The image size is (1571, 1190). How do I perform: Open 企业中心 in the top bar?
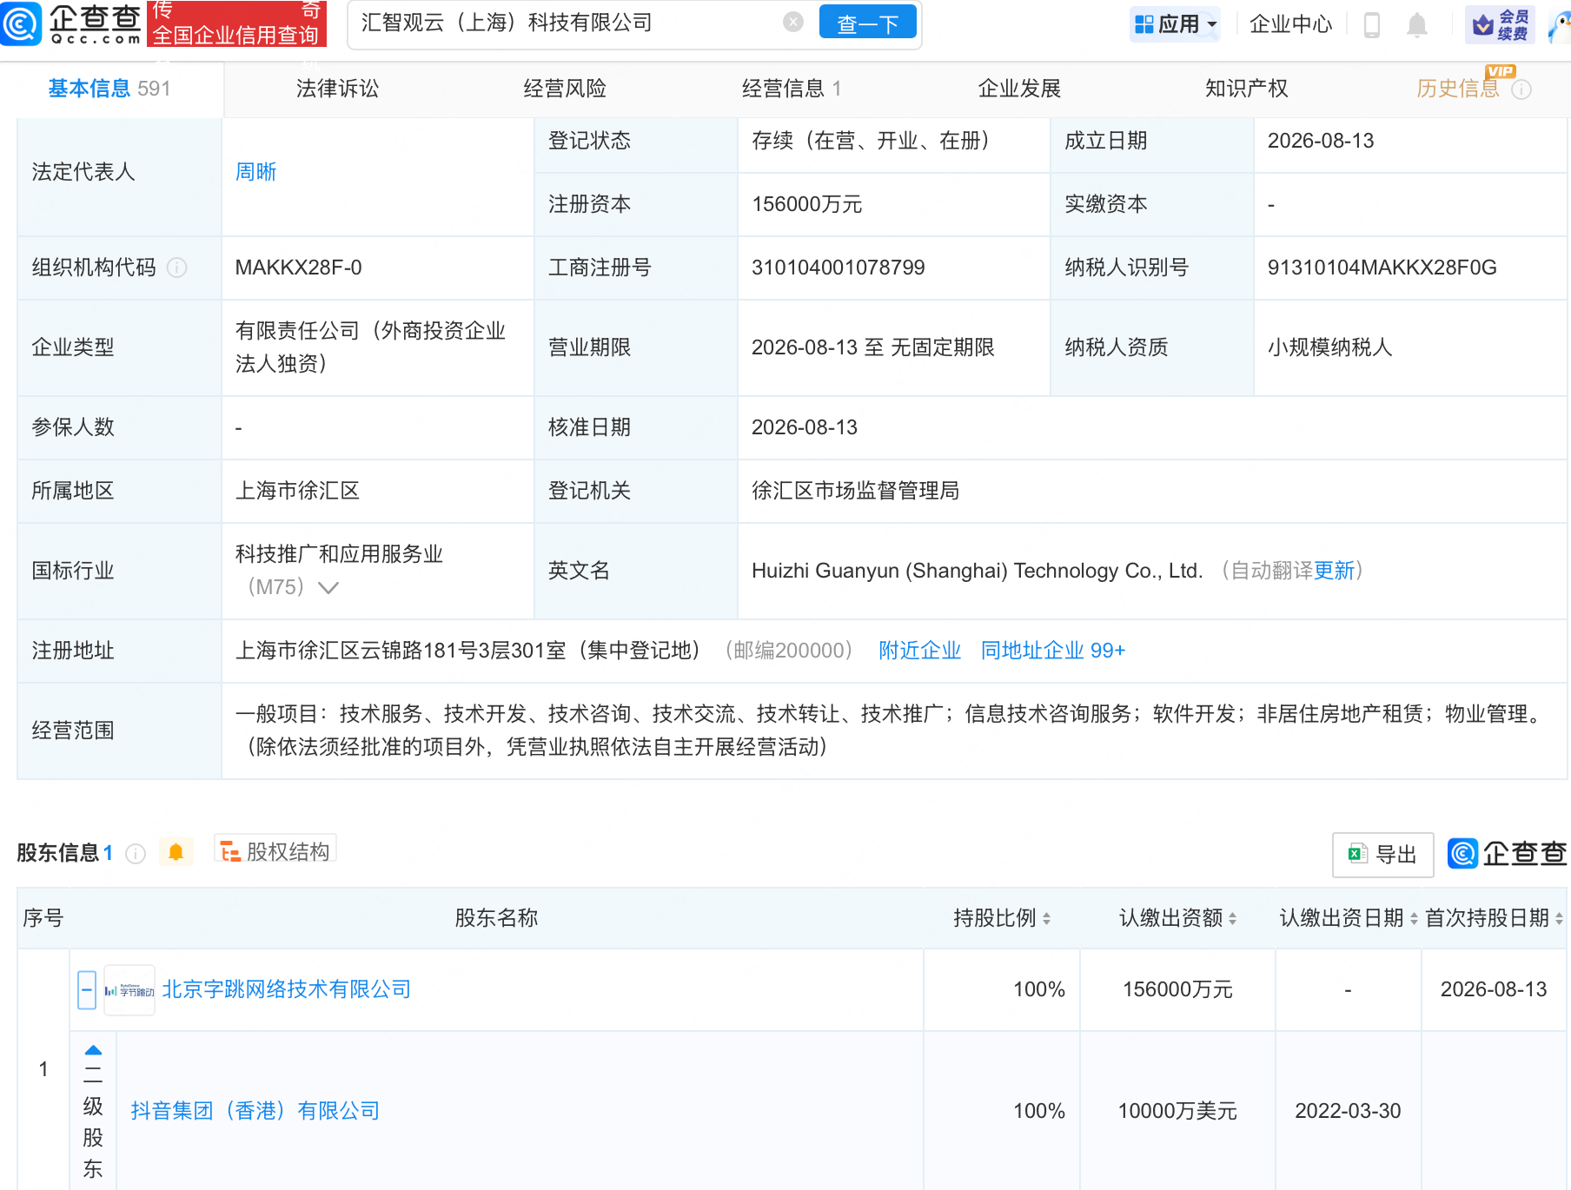[x=1290, y=24]
